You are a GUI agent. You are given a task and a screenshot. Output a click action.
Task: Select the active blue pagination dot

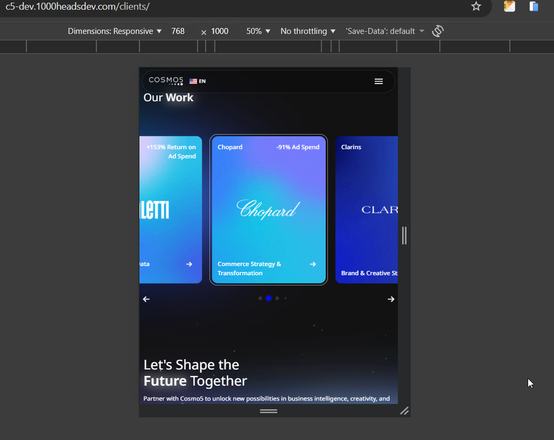pyautogui.click(x=269, y=298)
